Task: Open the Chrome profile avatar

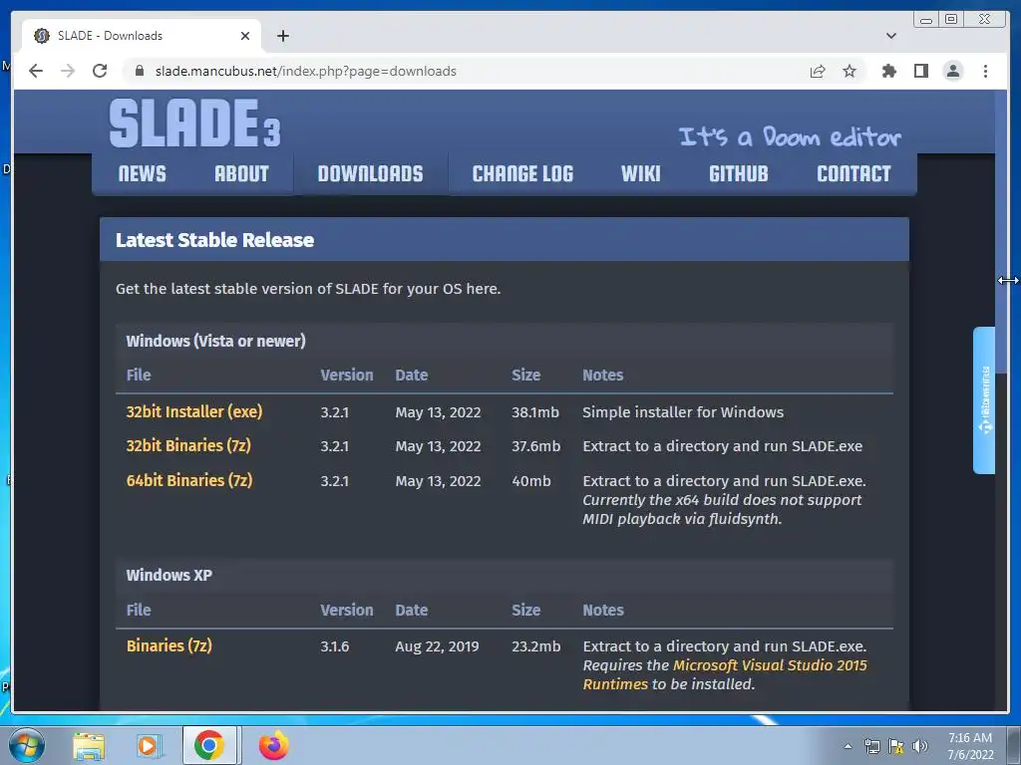Action: 952,71
